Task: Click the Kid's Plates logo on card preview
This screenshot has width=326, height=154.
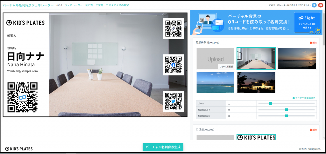Action: tap(25, 23)
